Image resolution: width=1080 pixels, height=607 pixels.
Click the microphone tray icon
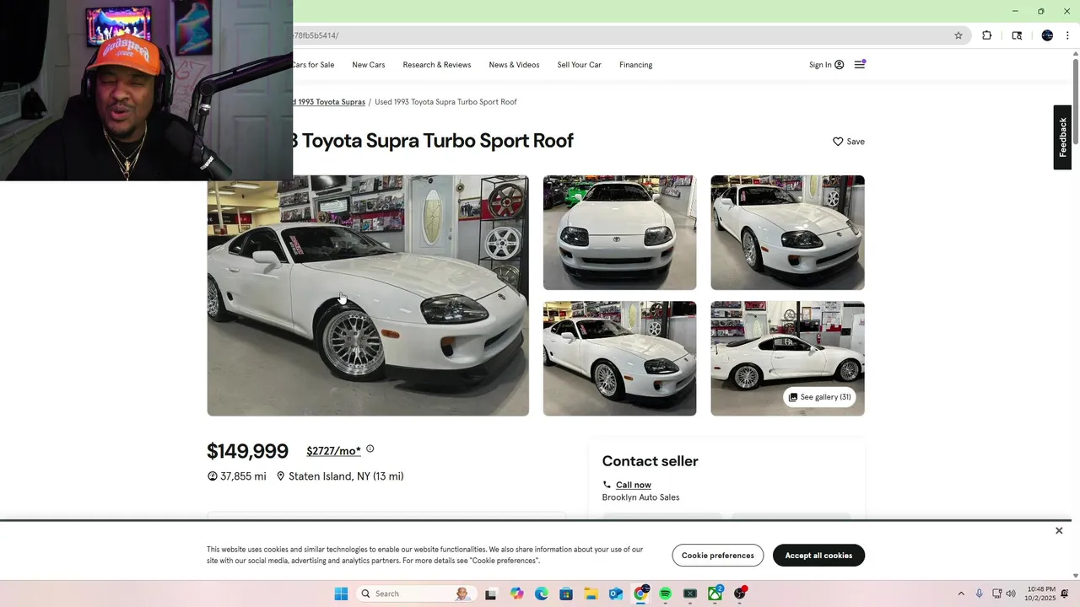[979, 594]
